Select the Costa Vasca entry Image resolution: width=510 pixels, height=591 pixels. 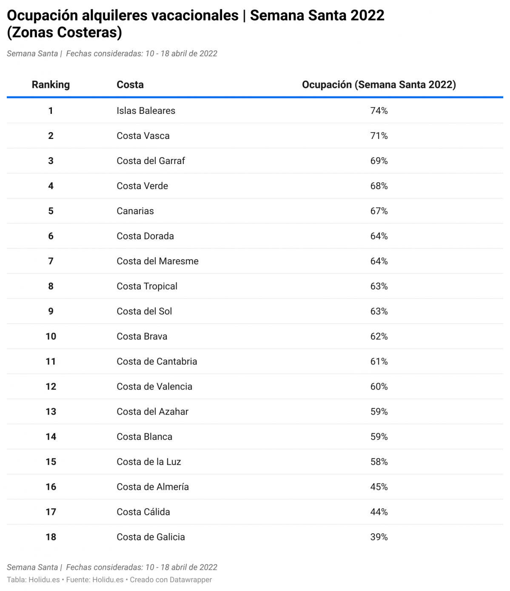pyautogui.click(x=143, y=136)
